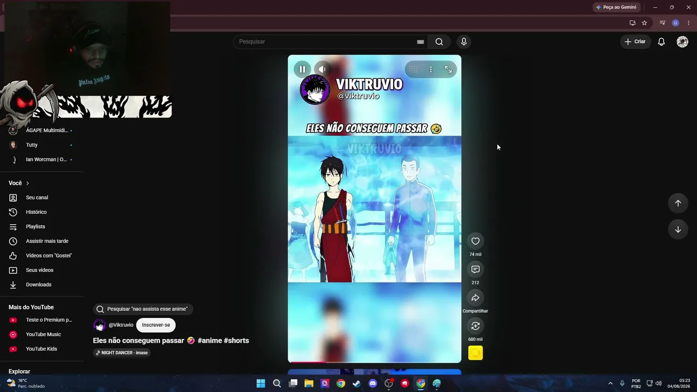697x392 pixels.
Task: Click Pesquisar "nao assista esse anime" chip
Action: [143, 309]
